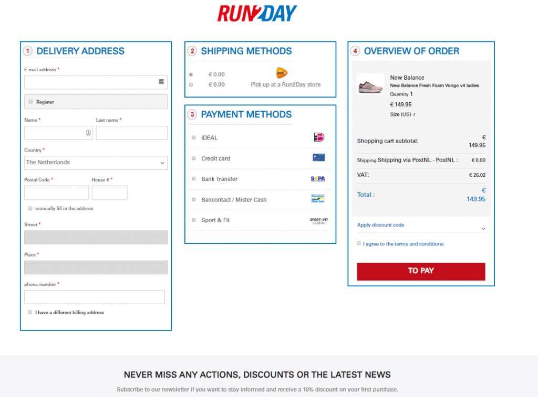Expand Apply discount code chevron
The width and height of the screenshot is (538, 397).
(x=483, y=229)
